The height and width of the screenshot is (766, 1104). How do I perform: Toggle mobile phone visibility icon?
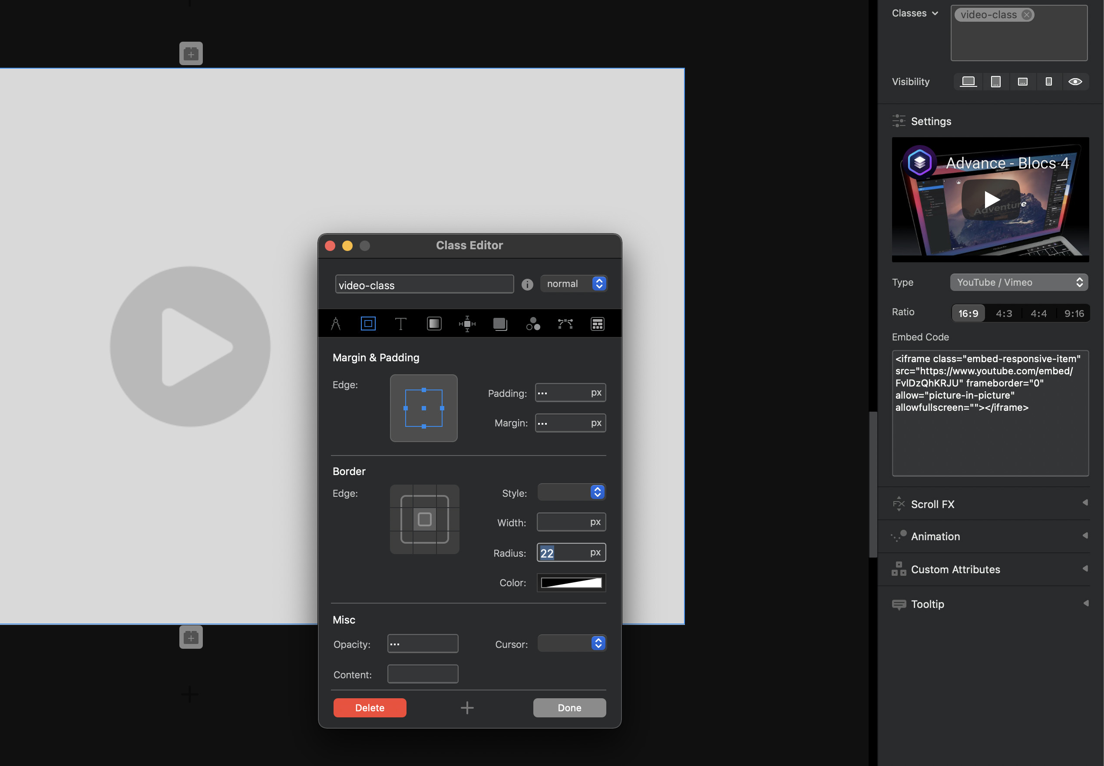(1048, 82)
